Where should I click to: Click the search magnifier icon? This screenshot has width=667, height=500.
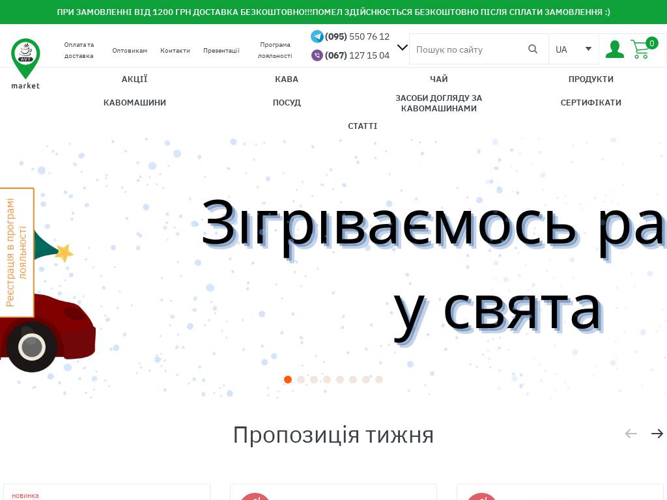(x=533, y=49)
